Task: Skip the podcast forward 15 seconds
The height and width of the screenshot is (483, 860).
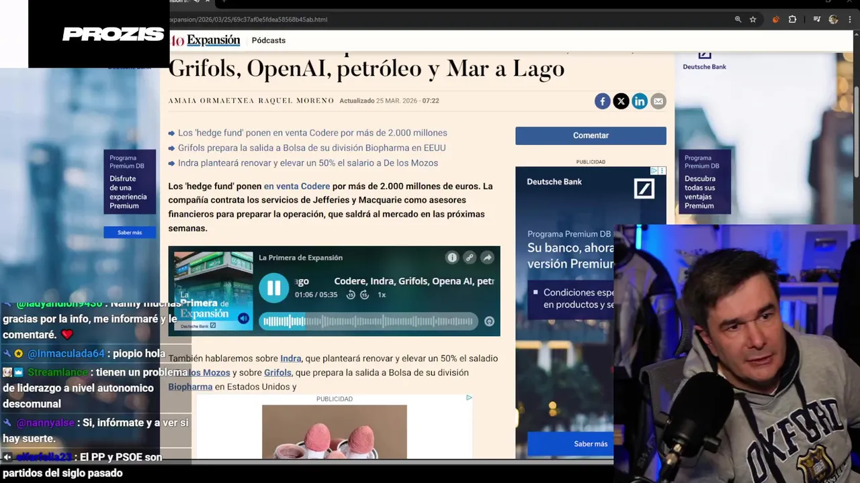Action: [x=365, y=295]
